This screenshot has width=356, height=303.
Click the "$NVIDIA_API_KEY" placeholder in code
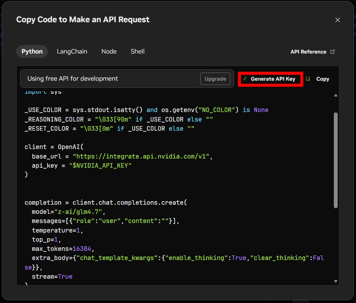tap(100, 166)
